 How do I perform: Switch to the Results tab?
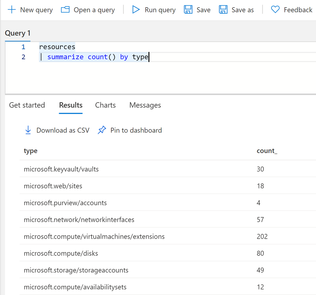71,105
